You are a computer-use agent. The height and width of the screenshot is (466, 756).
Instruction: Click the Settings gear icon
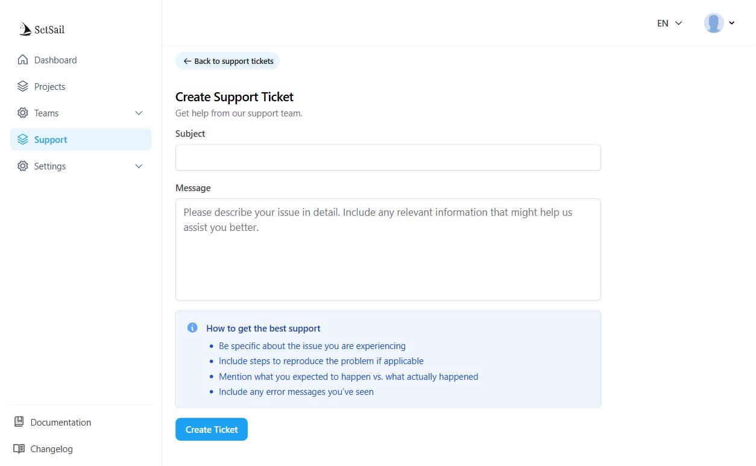click(x=23, y=166)
